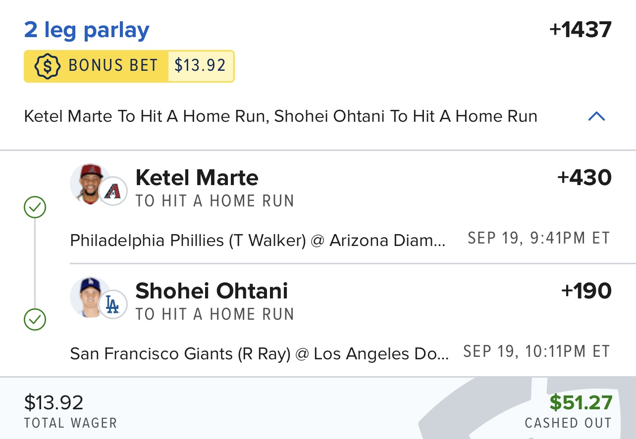Click the +190 odds for Shohei Ohtani
The width and height of the screenshot is (636, 439).
click(x=586, y=291)
